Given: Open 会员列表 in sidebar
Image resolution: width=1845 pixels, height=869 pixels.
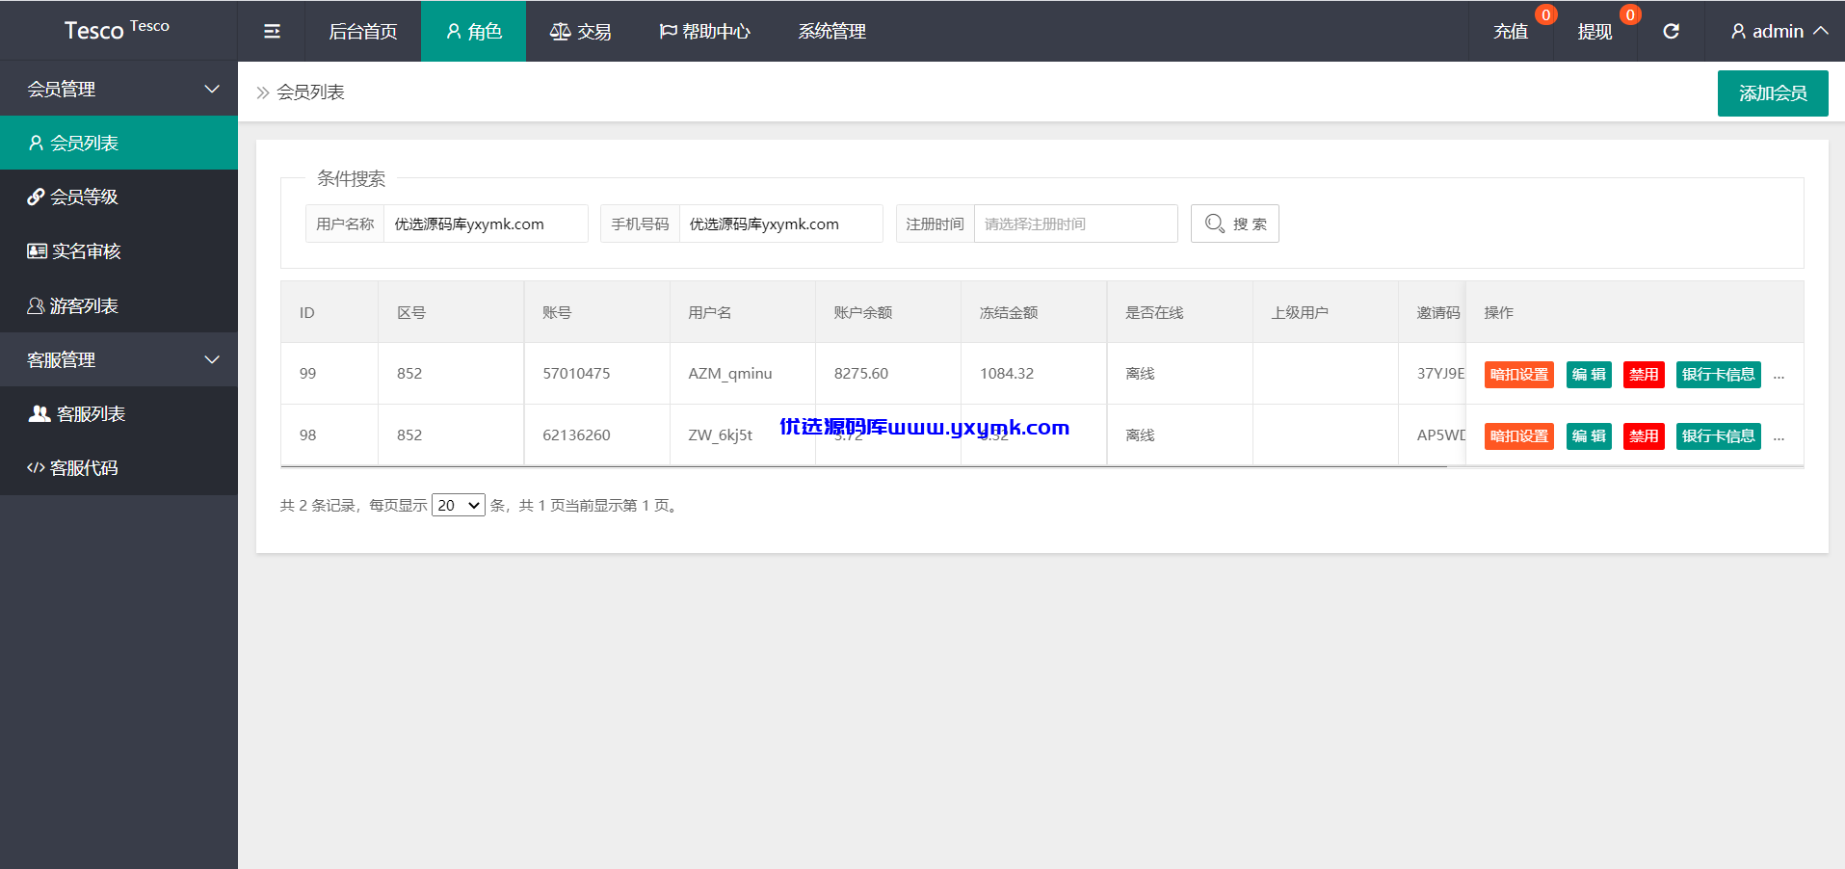Looking at the screenshot, I should coord(119,143).
